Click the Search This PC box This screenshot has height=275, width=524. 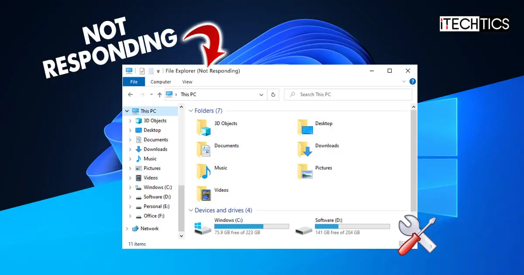348,94
